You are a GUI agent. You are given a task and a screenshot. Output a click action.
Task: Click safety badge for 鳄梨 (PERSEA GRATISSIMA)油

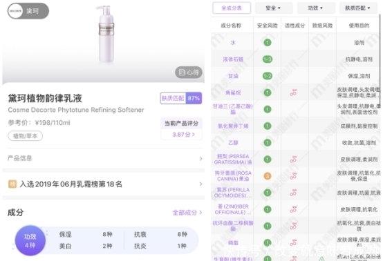tap(268, 159)
